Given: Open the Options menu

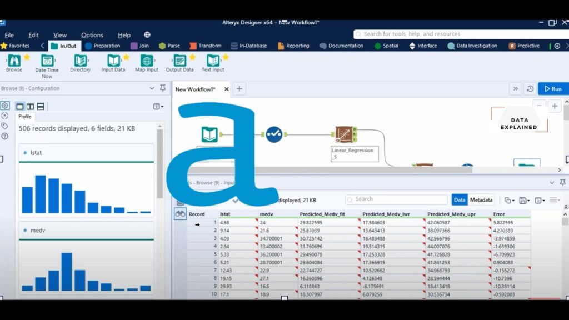Looking at the screenshot, I should pos(92,35).
